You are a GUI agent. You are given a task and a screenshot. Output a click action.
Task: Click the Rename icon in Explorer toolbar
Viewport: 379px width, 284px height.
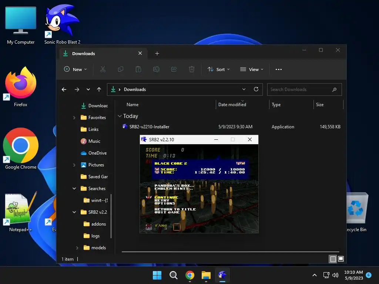click(x=156, y=69)
